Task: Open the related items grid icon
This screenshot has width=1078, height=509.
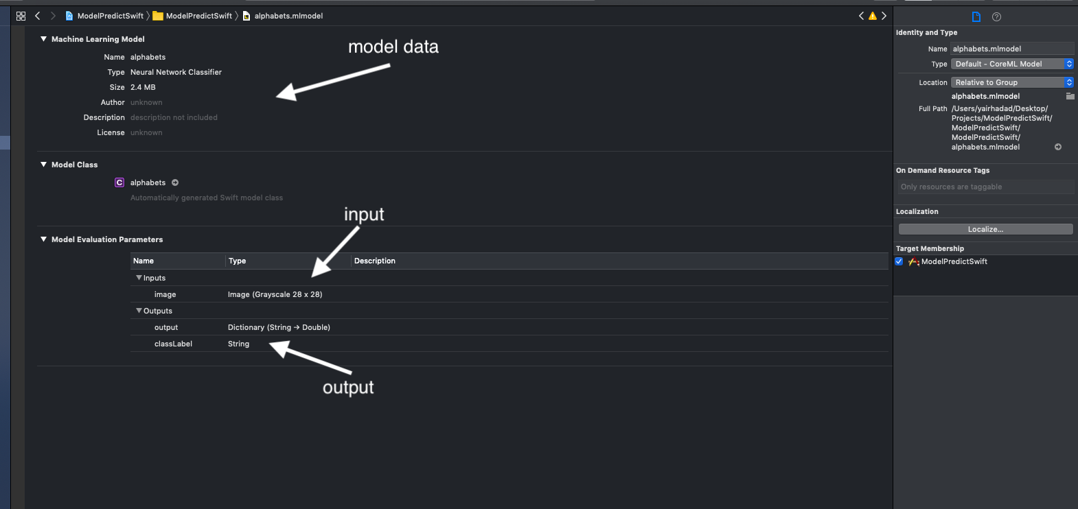Action: tap(21, 15)
